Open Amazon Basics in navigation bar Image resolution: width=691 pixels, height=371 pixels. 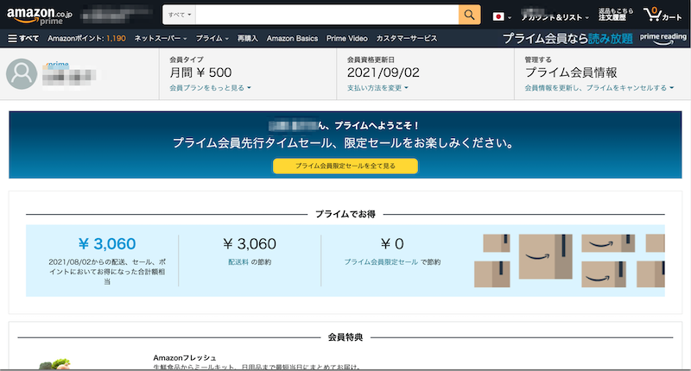[292, 38]
